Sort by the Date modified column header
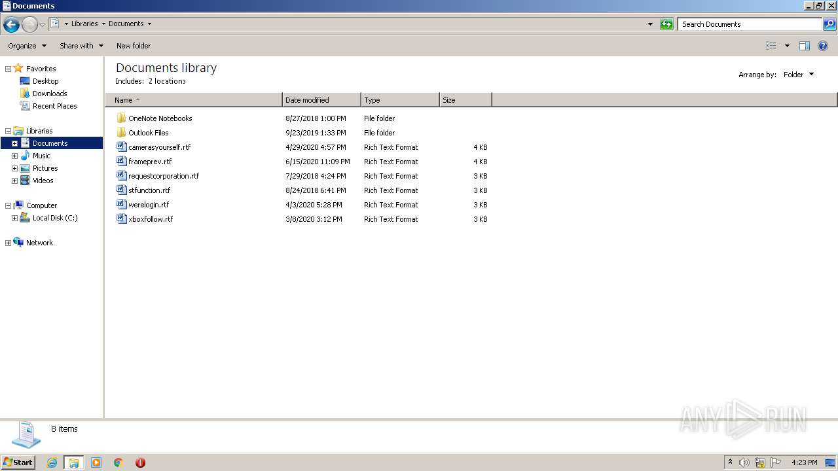 [321, 100]
